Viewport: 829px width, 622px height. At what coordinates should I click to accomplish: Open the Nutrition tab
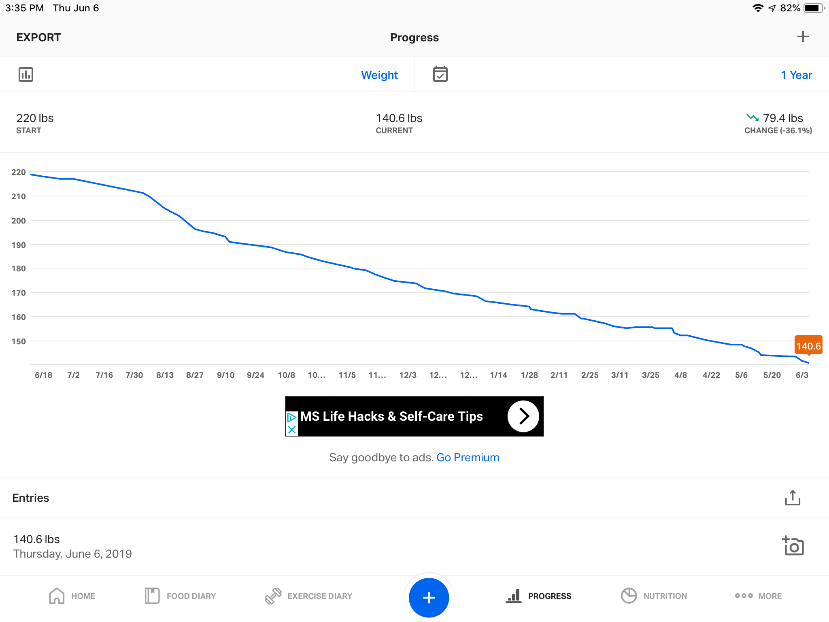click(x=654, y=596)
